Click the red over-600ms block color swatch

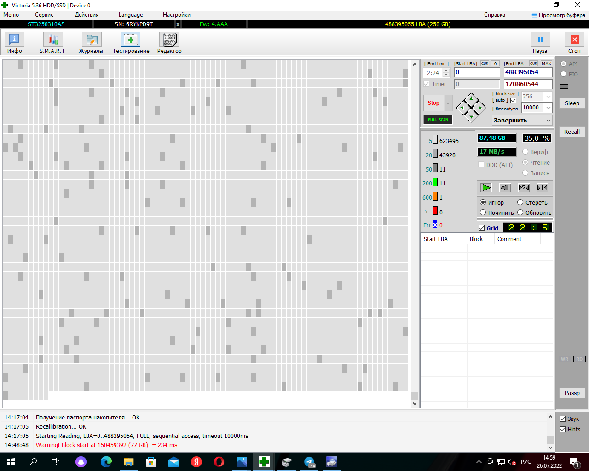point(435,211)
